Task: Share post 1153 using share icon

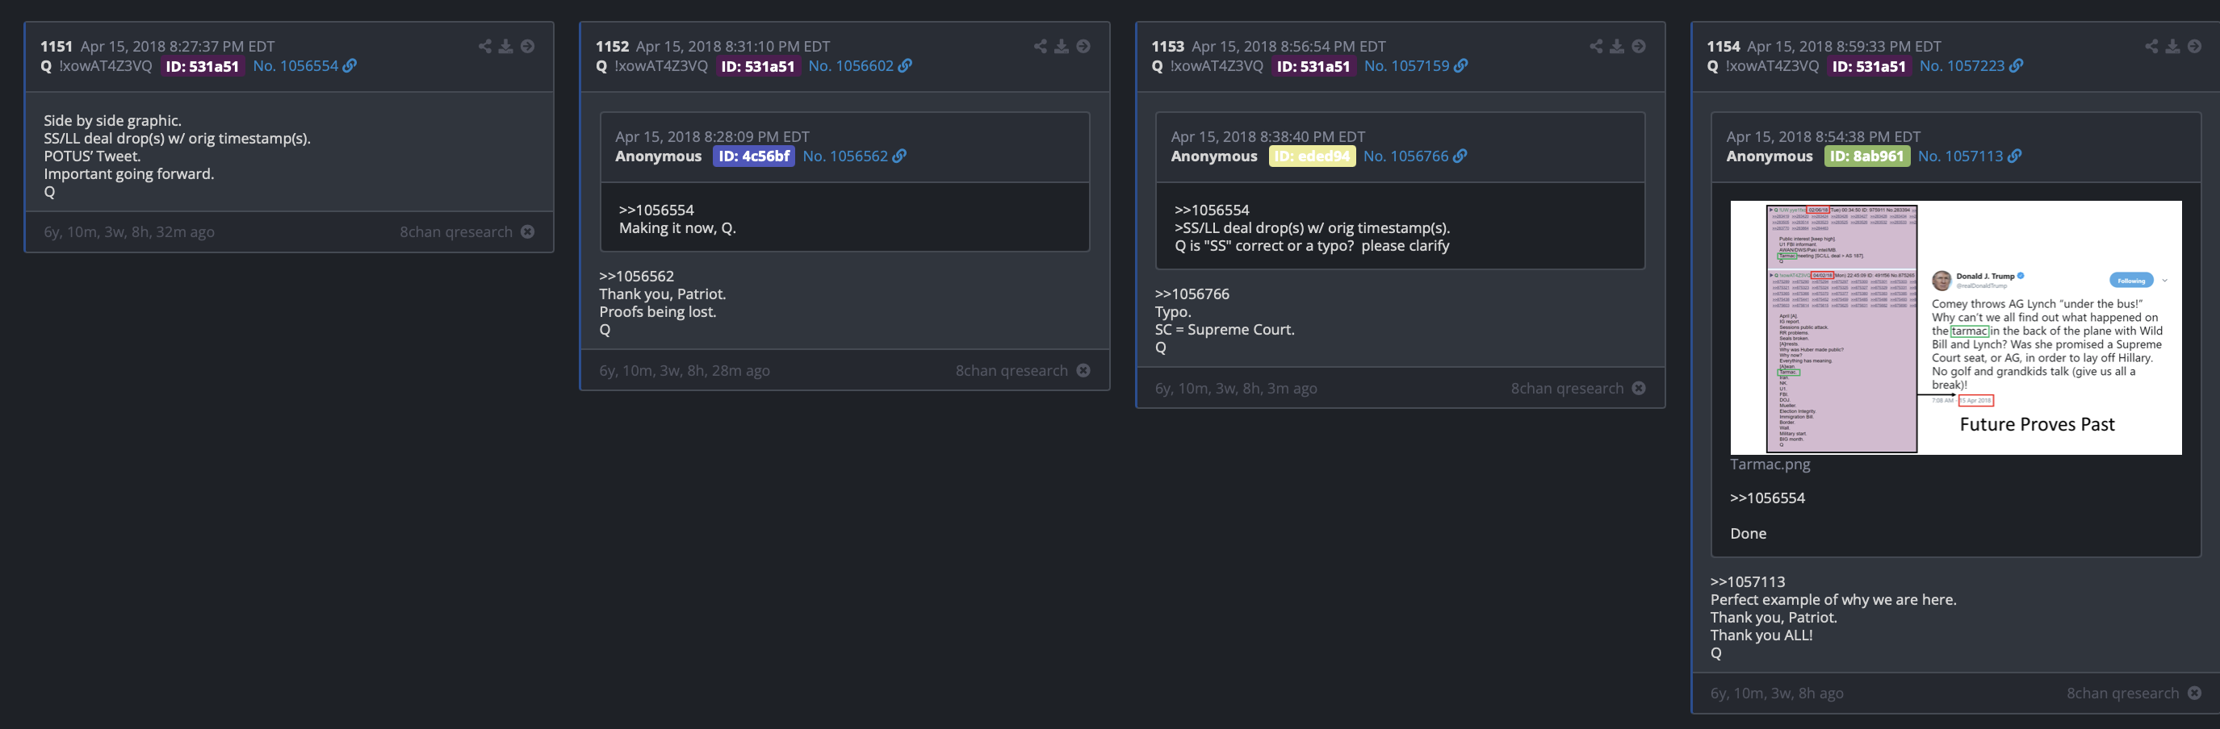Action: click(x=1596, y=47)
